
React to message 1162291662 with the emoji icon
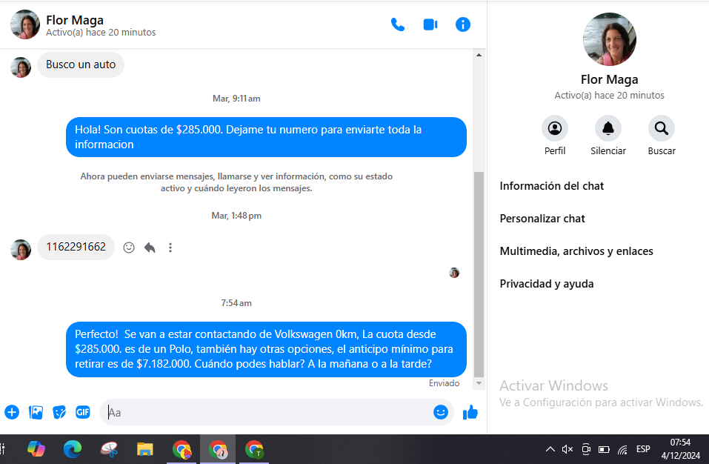(x=129, y=248)
